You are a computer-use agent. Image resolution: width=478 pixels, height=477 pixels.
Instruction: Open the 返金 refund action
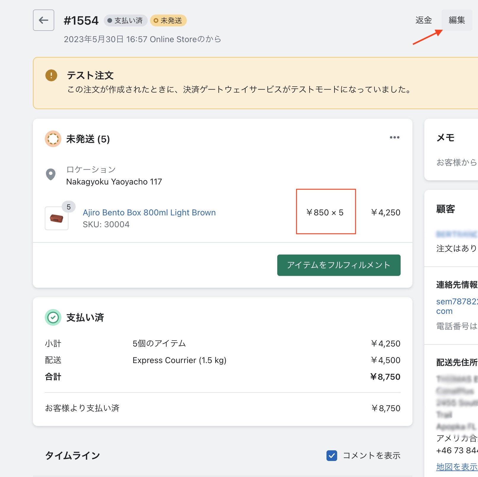click(x=423, y=20)
